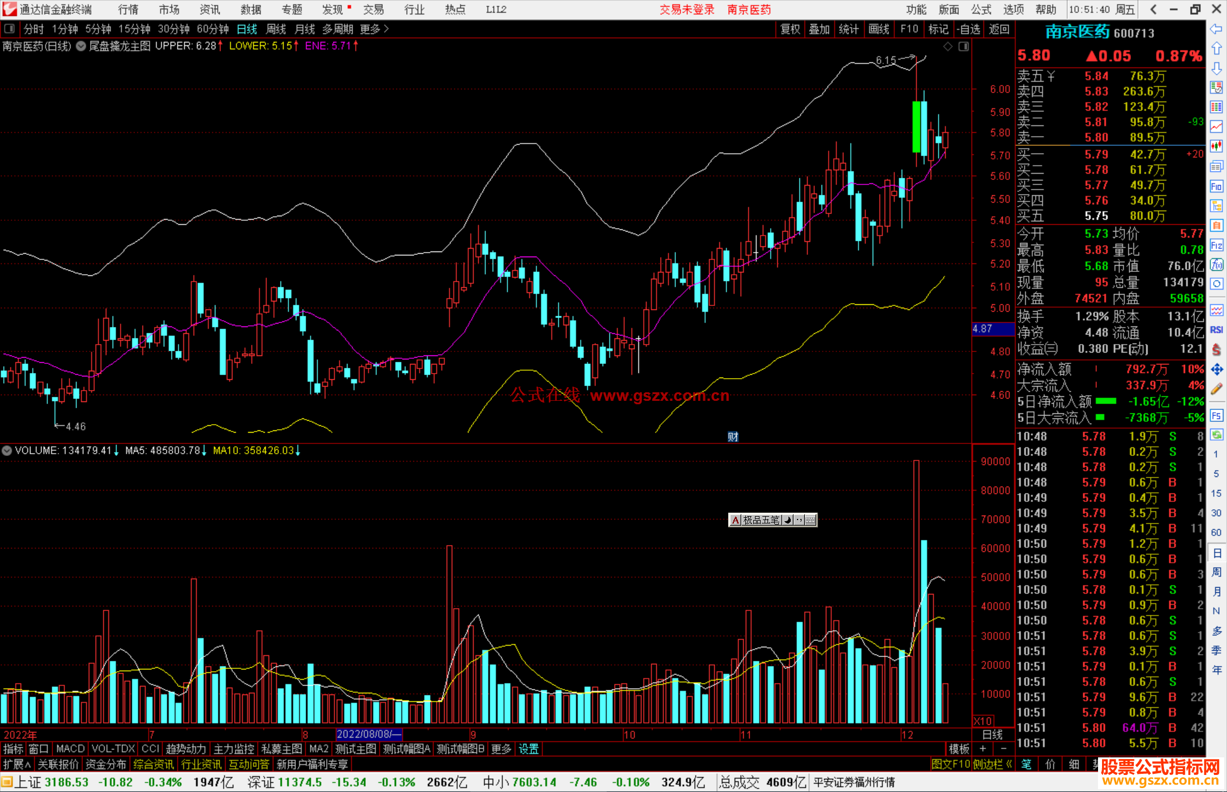Select the pencil drawing tool icon
This screenshot has height=792, width=1227.
point(1216,389)
